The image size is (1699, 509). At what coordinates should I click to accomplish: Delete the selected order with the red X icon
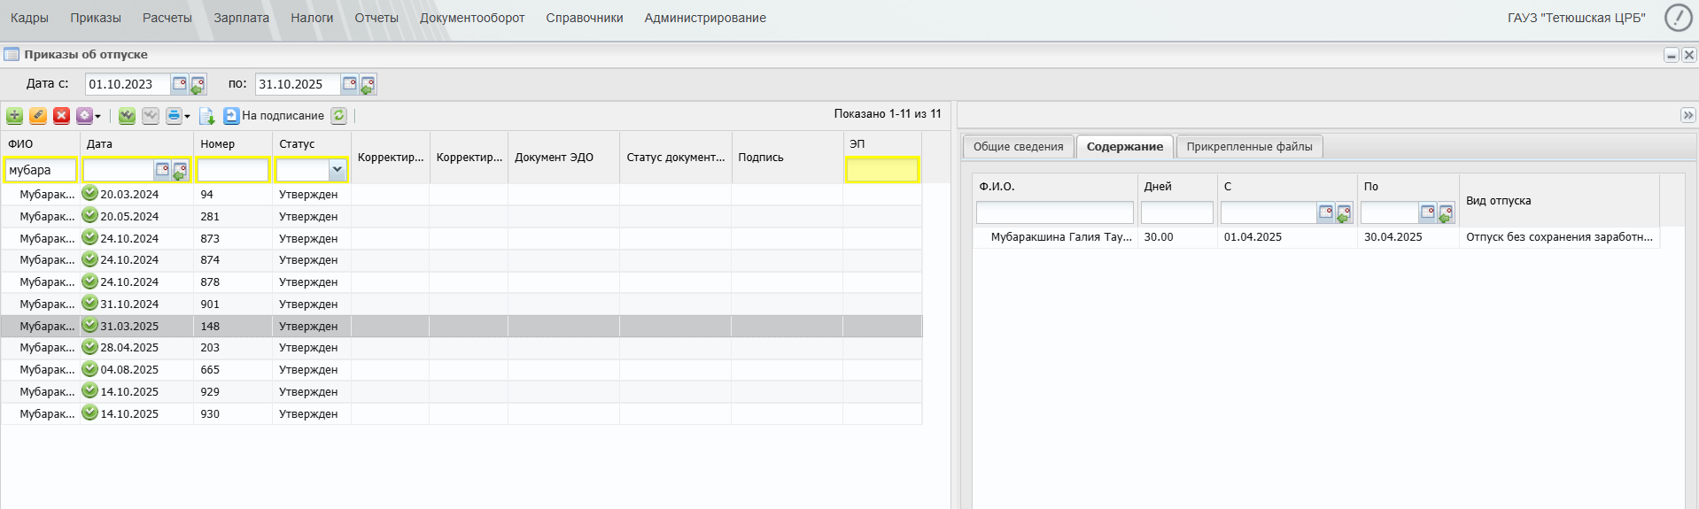(61, 116)
